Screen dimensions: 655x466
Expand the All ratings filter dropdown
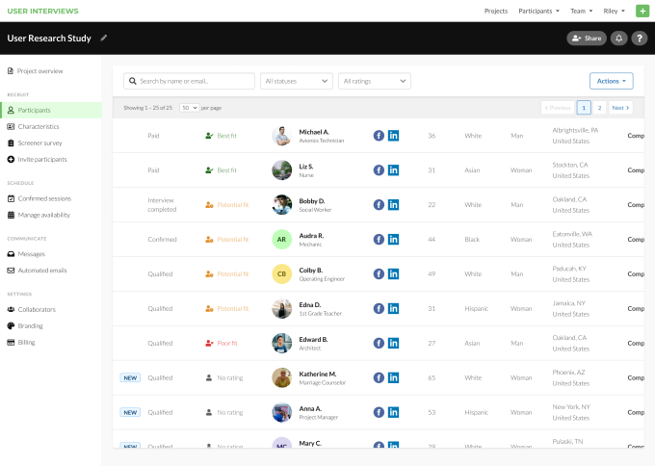point(375,81)
